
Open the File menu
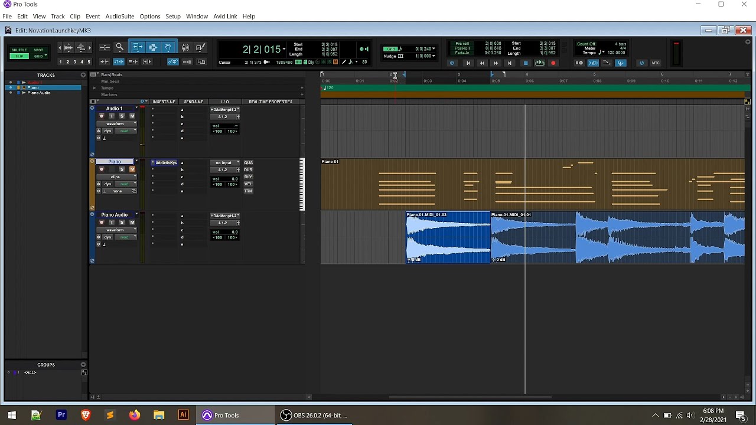click(x=7, y=17)
